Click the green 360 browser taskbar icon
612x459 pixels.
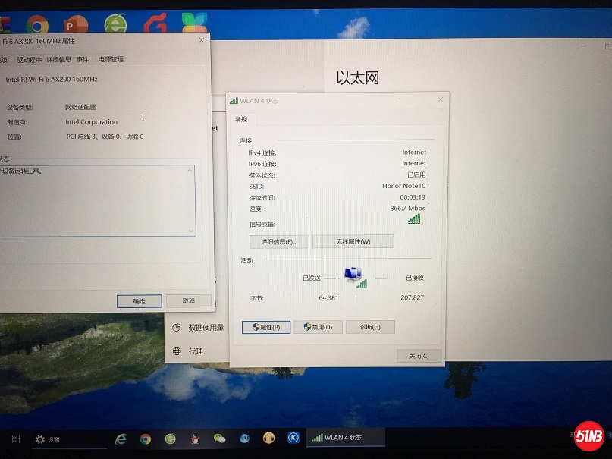pyautogui.click(x=171, y=439)
